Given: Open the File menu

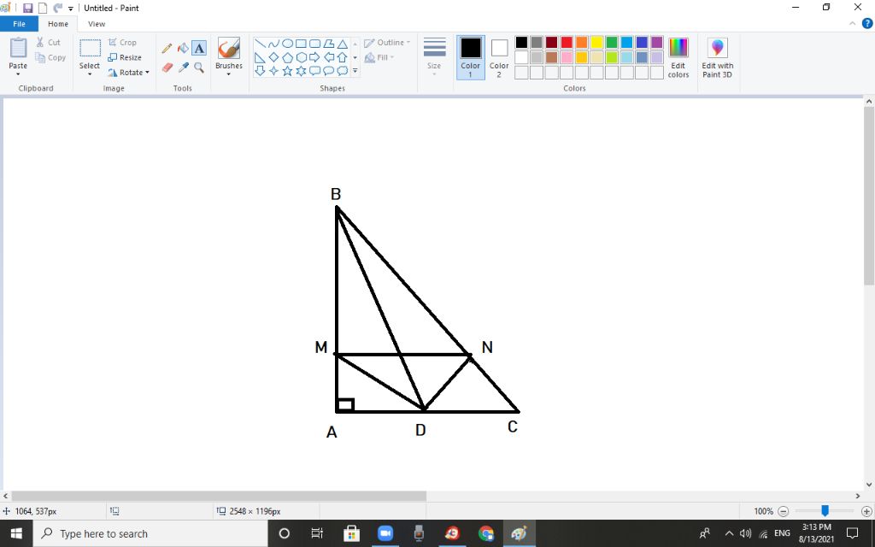Looking at the screenshot, I should point(19,24).
